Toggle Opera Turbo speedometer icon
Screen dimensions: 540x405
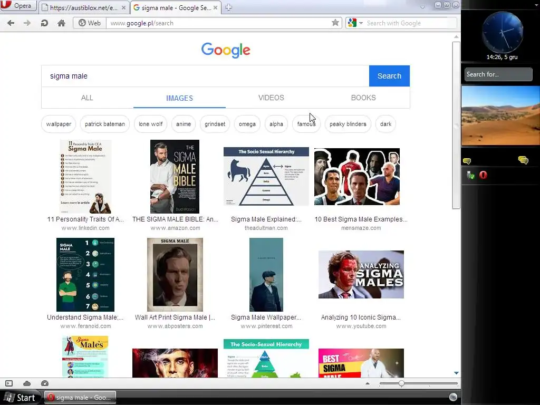[45, 383]
